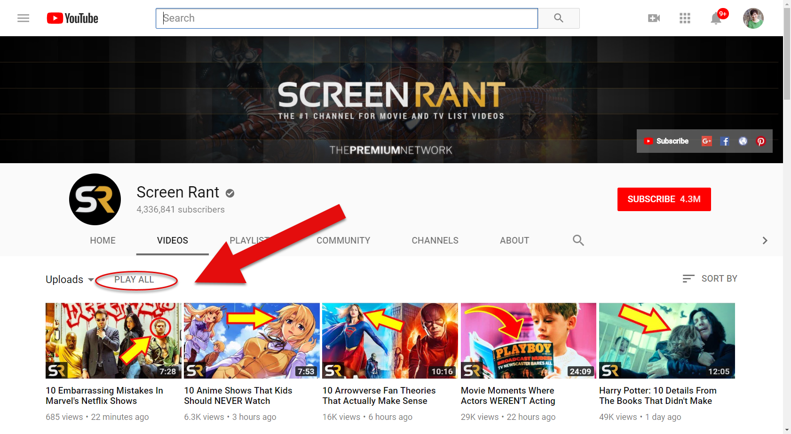
Task: Click the Sort by icon
Action: point(688,278)
